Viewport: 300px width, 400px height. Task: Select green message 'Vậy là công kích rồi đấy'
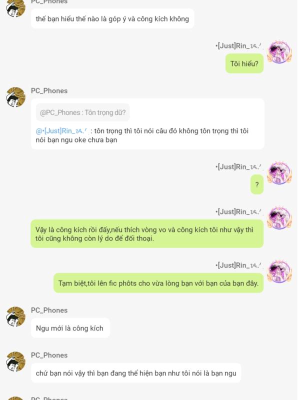[x=147, y=234]
